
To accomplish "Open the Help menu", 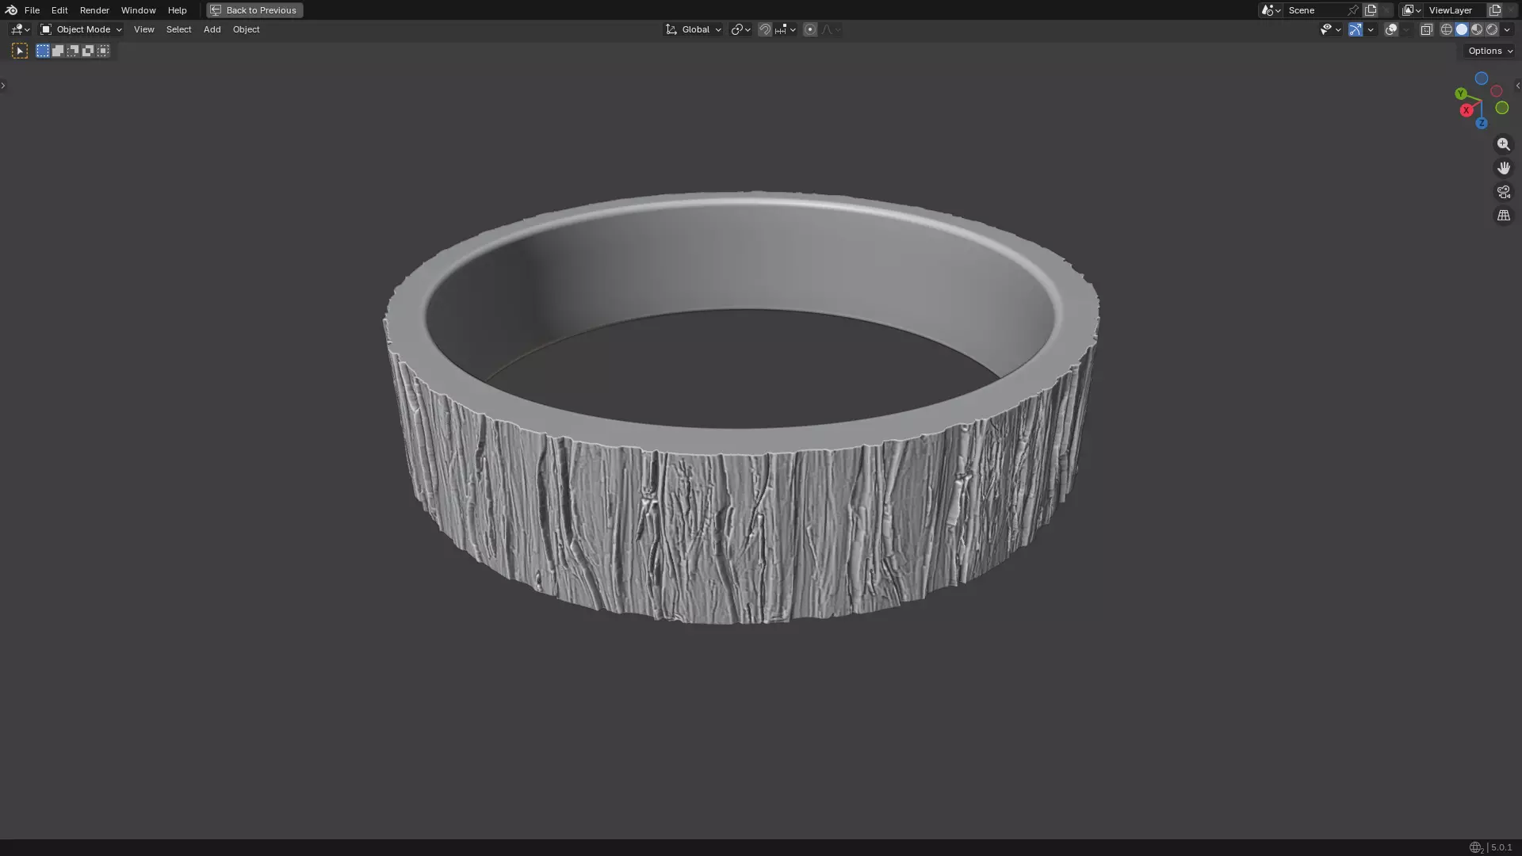I will (177, 10).
